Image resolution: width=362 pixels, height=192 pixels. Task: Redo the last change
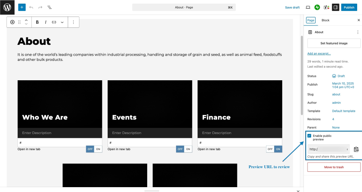tap(40, 7)
